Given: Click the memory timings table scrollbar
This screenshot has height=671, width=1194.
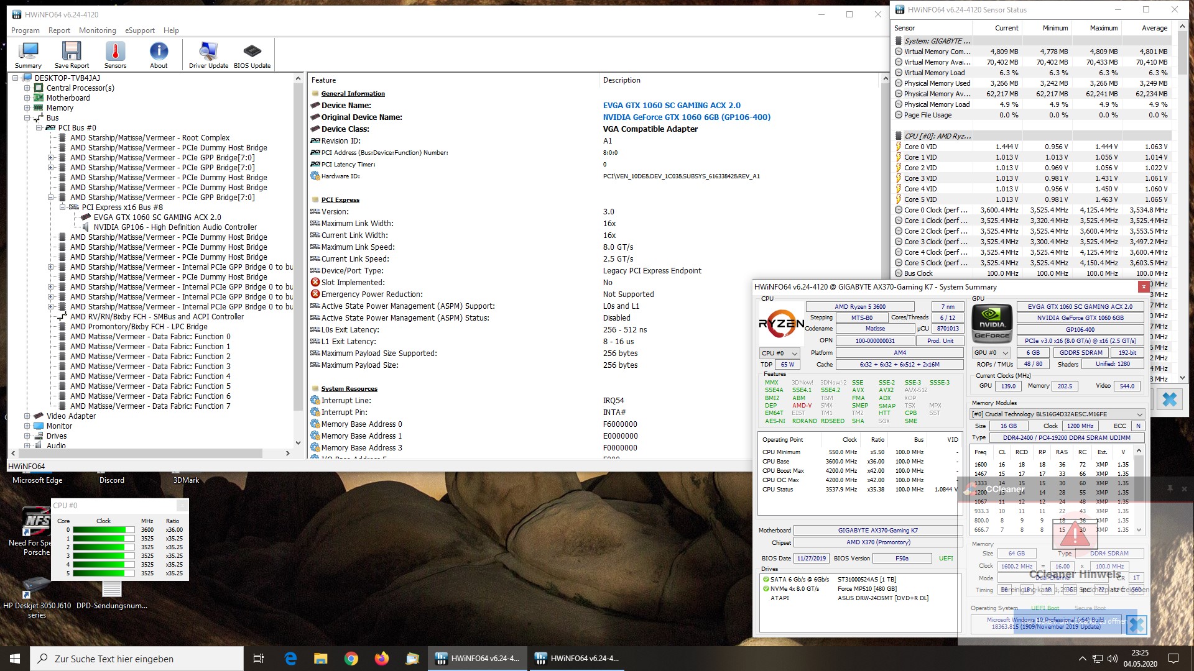Looking at the screenshot, I should click(1139, 491).
